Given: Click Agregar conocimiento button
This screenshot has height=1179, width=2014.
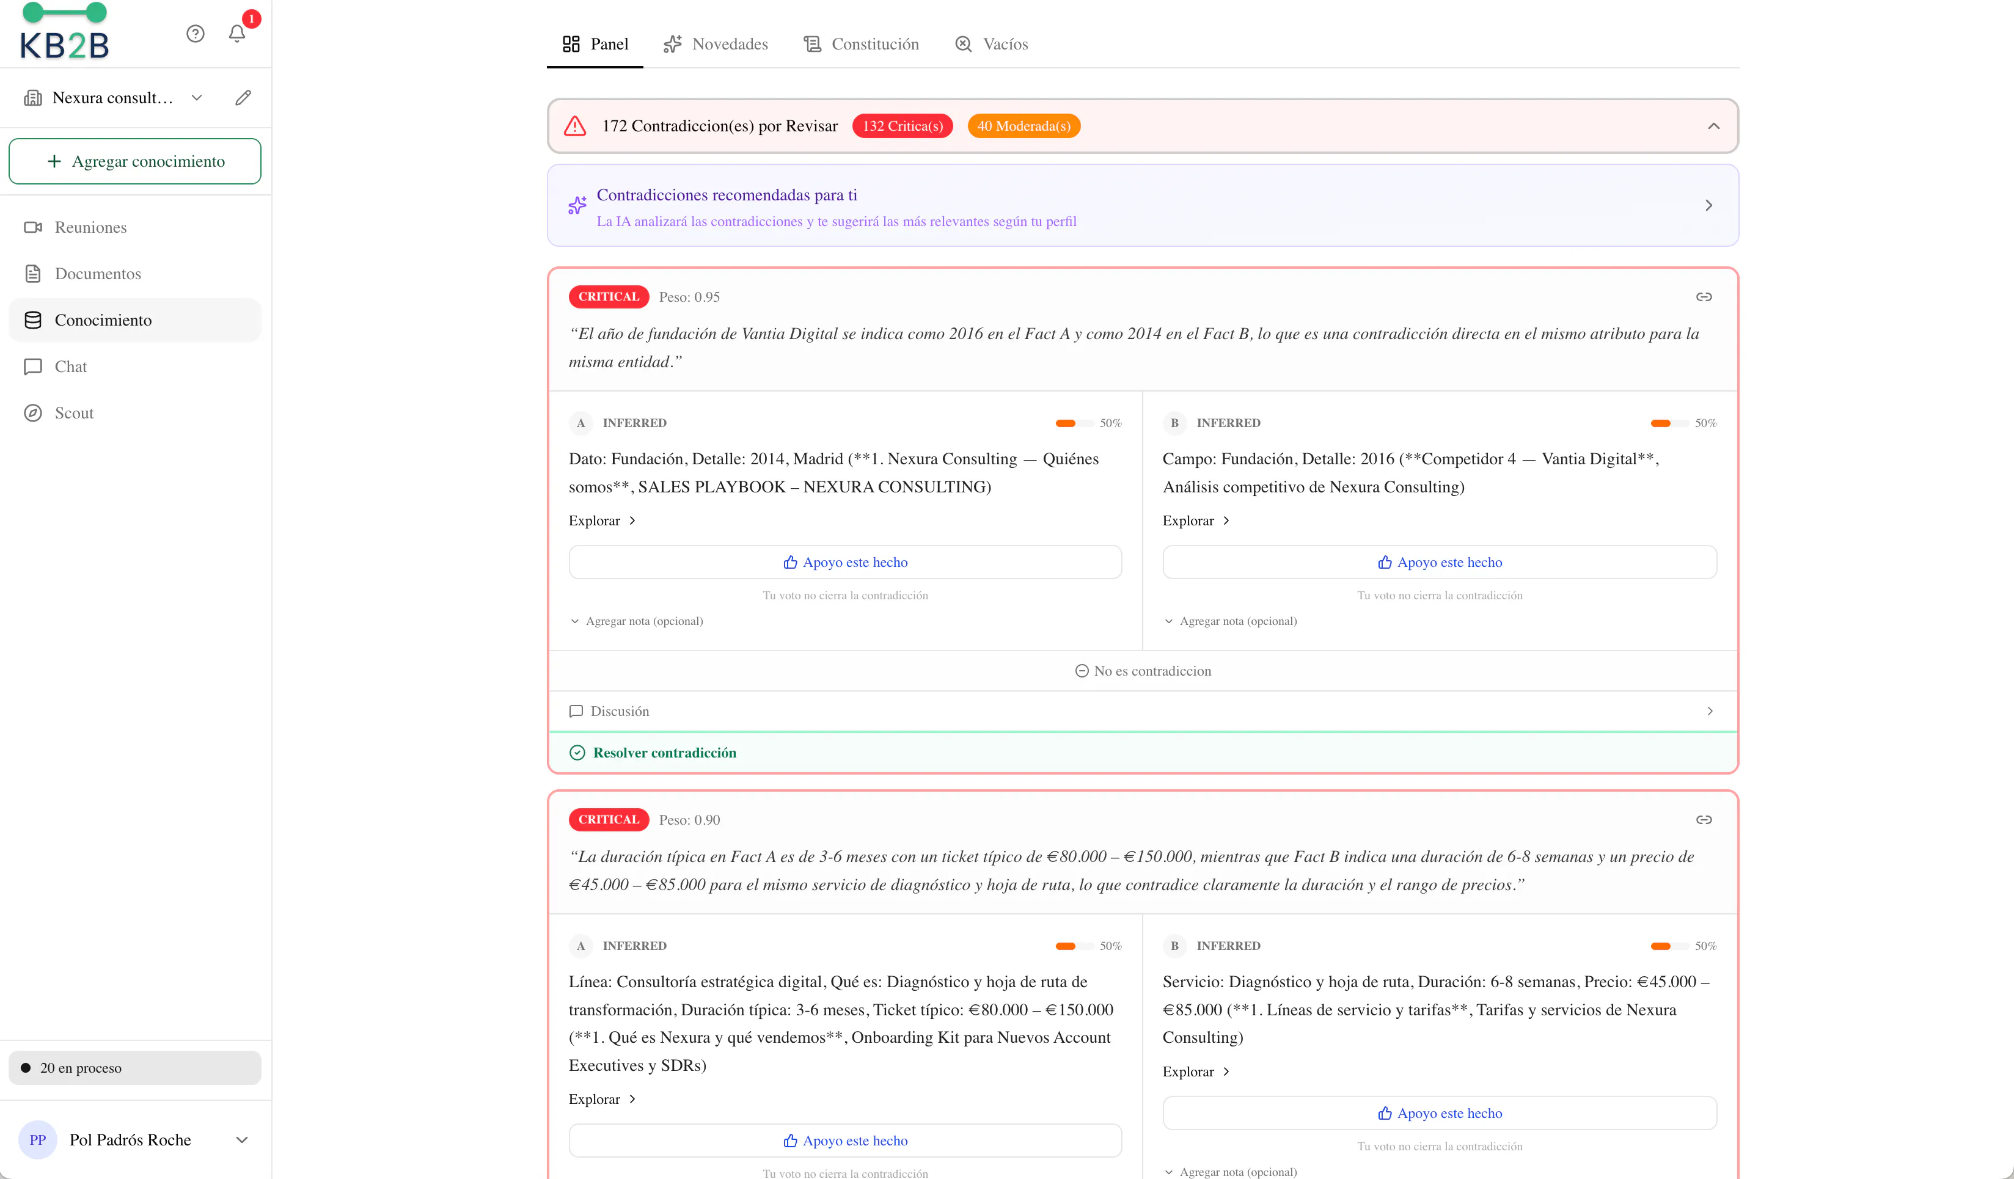Looking at the screenshot, I should (x=135, y=161).
